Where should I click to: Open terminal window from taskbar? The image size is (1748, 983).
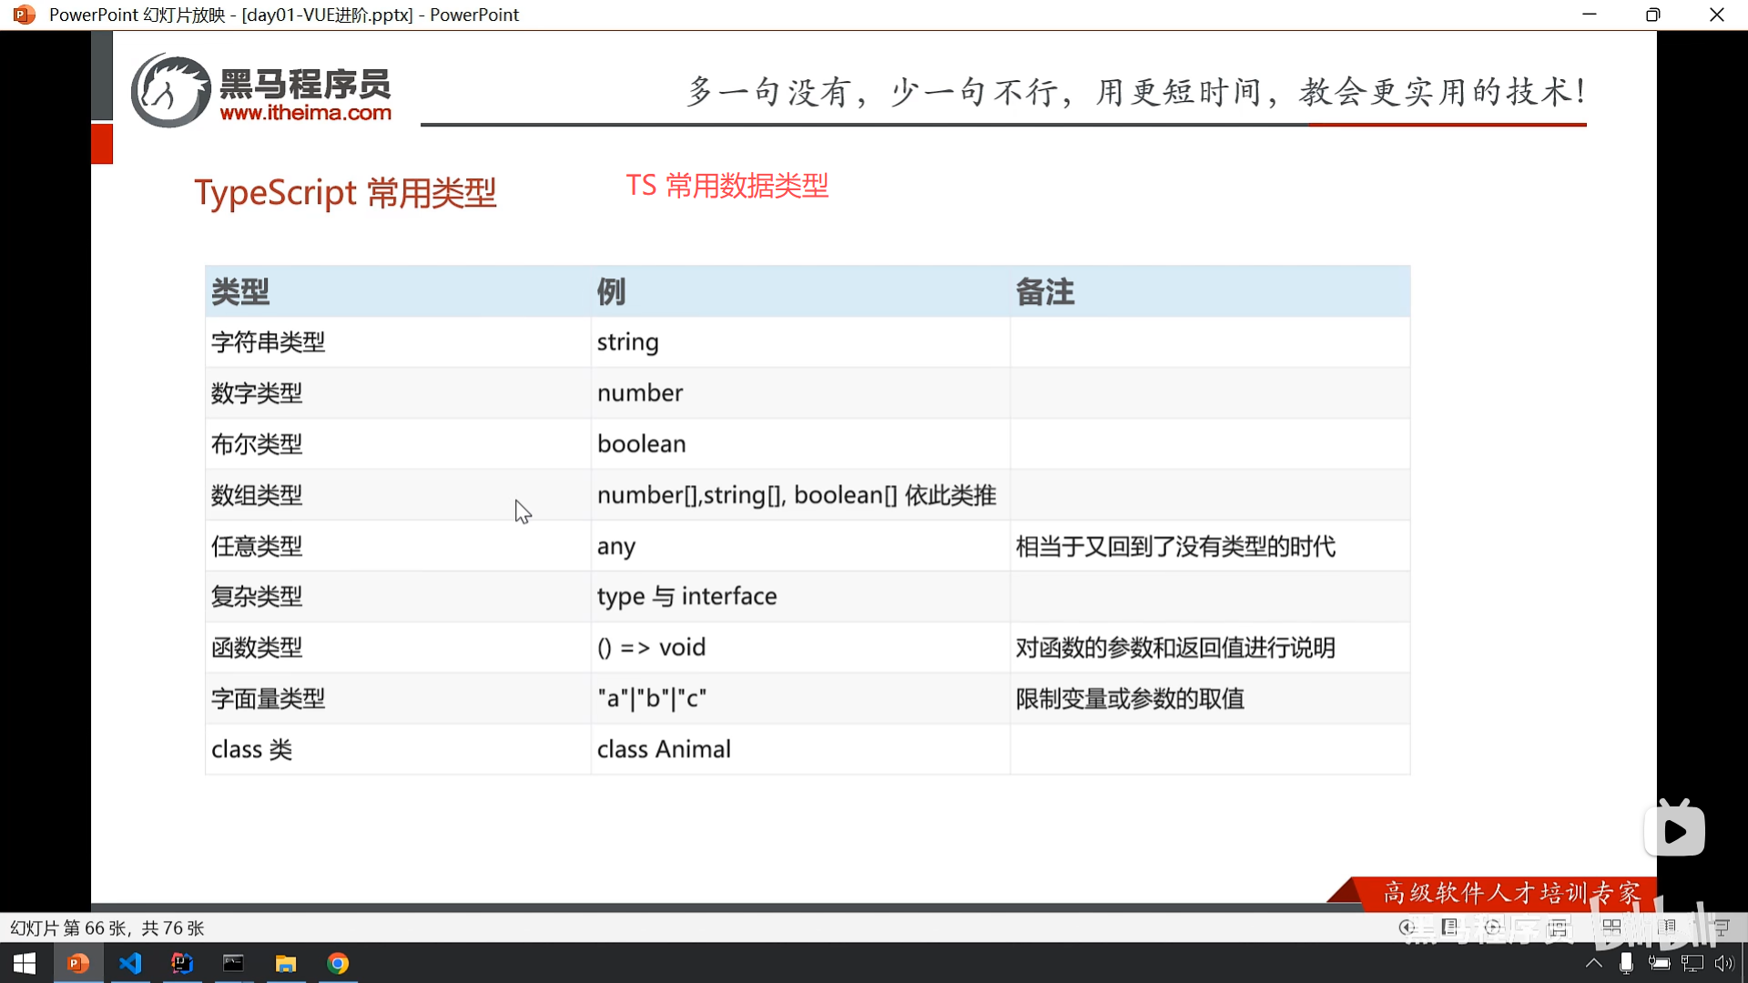click(234, 963)
